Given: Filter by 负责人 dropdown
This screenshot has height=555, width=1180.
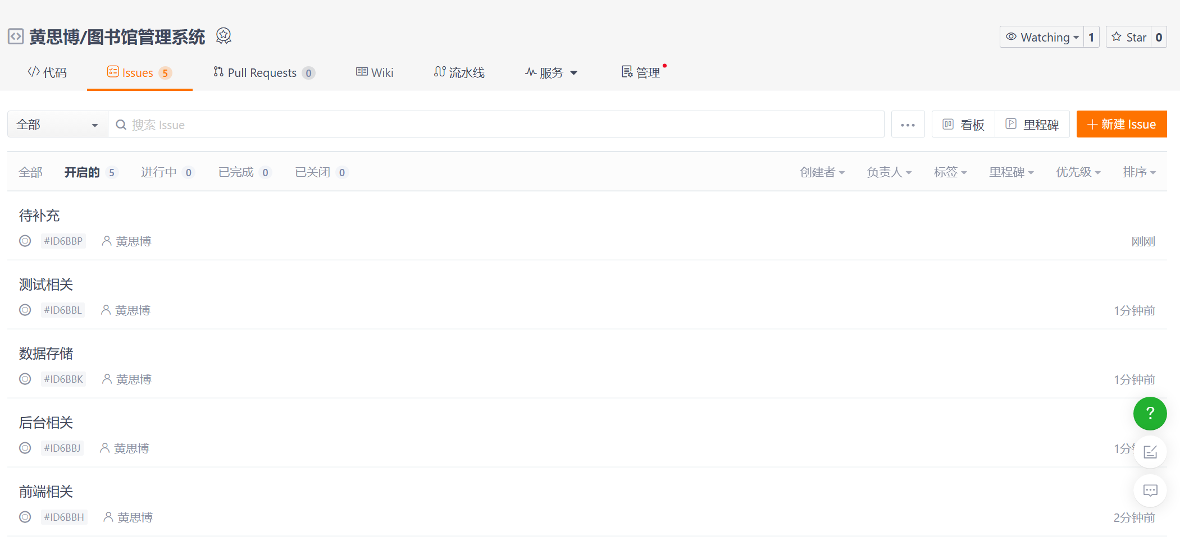Looking at the screenshot, I should [x=889, y=172].
